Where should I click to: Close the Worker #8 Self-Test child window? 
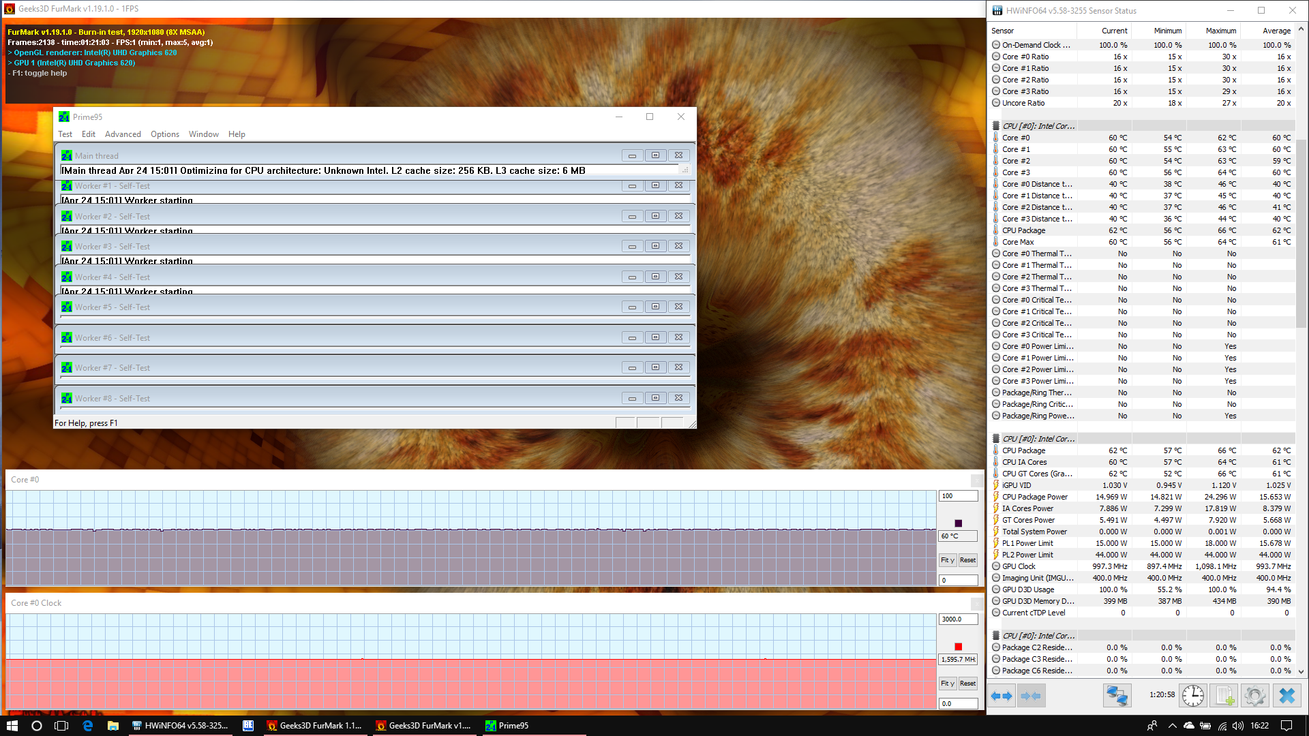tap(678, 398)
